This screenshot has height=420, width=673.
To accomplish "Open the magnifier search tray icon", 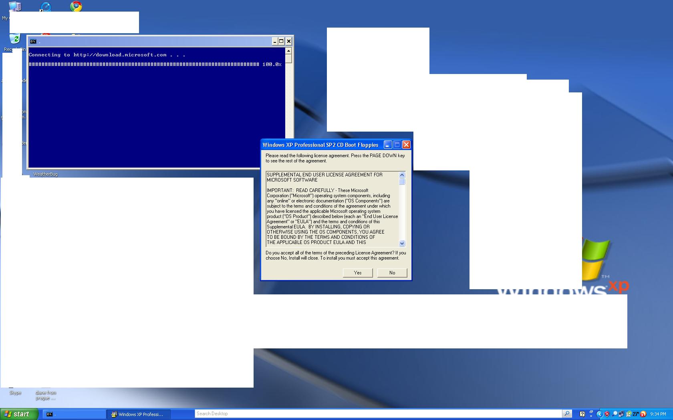I will click(615, 414).
